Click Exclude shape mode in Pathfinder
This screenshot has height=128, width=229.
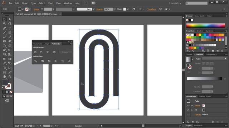(54, 52)
